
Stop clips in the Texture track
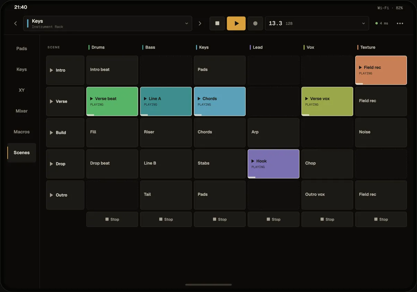pos(381,219)
